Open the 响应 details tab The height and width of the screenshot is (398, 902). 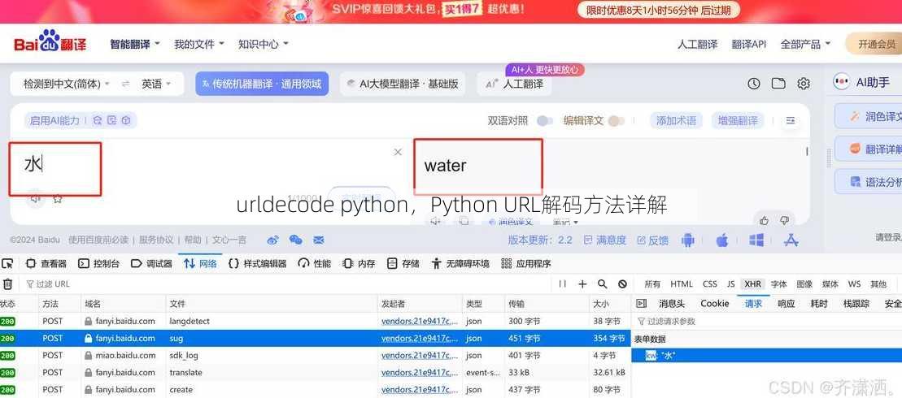(x=787, y=303)
